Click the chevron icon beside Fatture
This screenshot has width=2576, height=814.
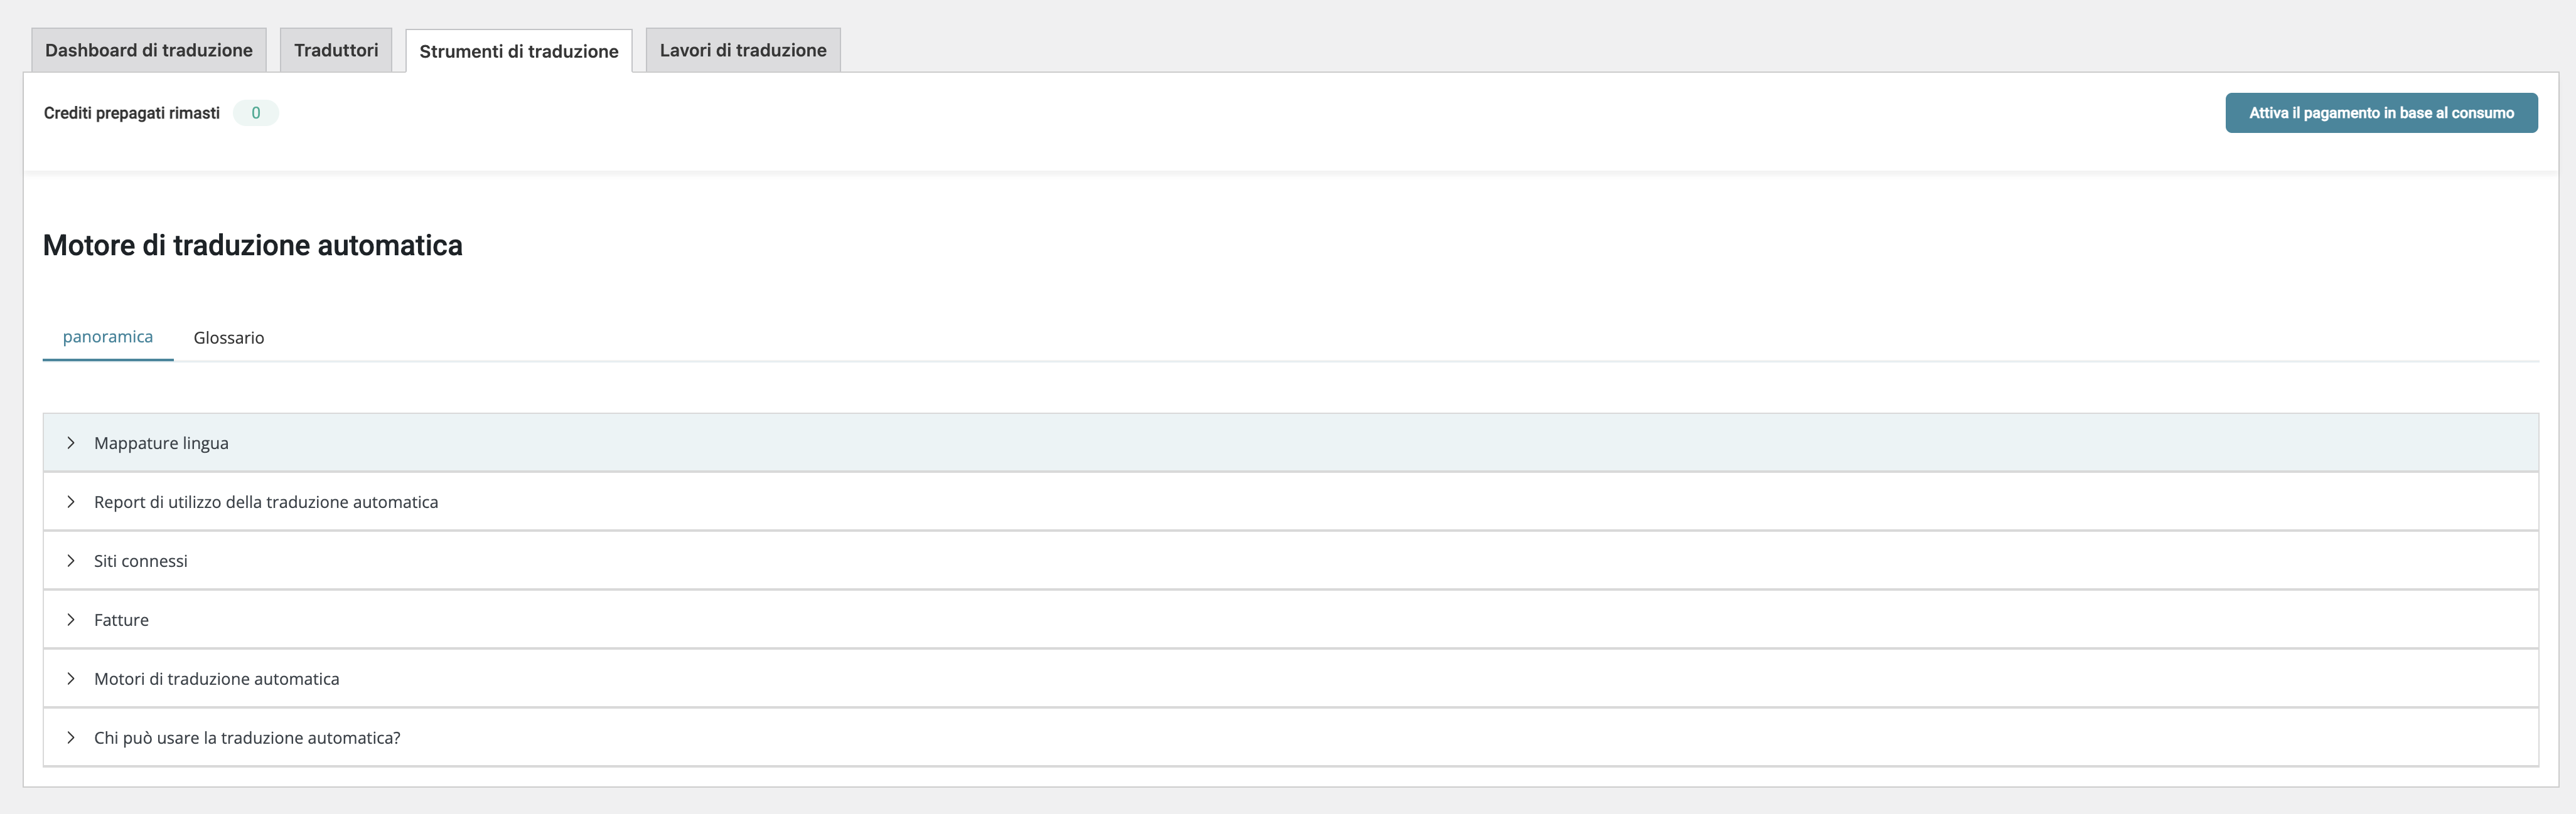coord(71,619)
